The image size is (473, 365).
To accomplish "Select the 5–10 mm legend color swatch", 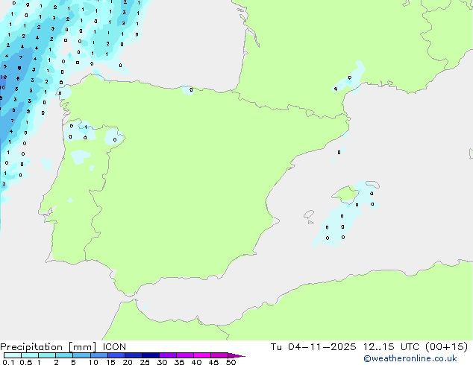I will point(81,355).
